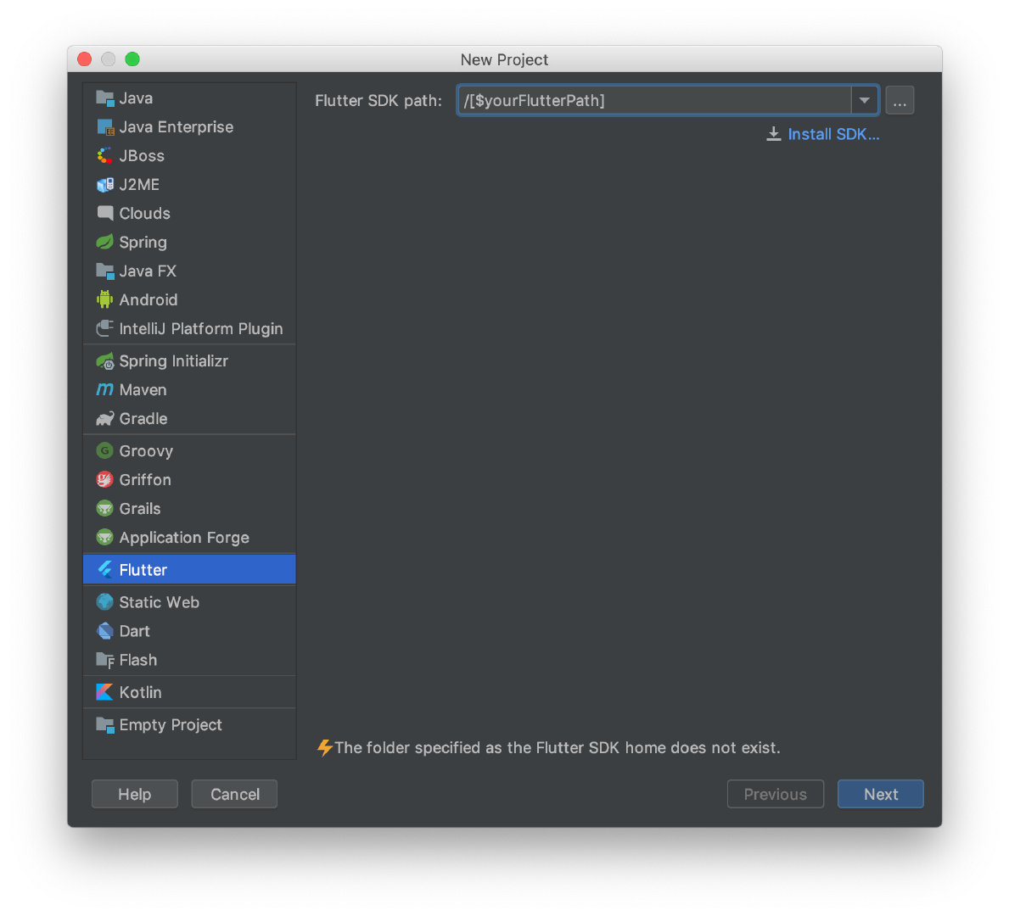Screen dimensions: 1009x916
Task: Pick the Gradle elephant icon
Action: point(105,419)
